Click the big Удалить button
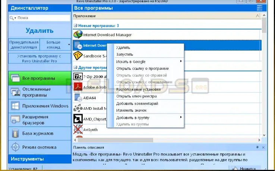275x171 pixels. coord(39,31)
